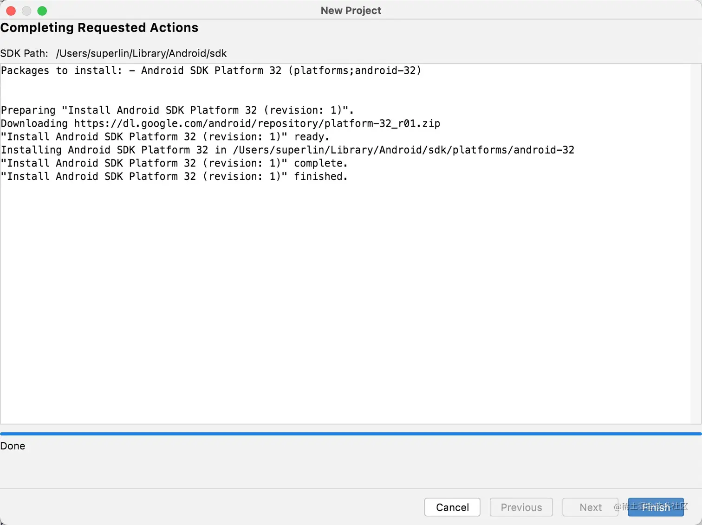Click the blue installation progress bar

coord(351,434)
